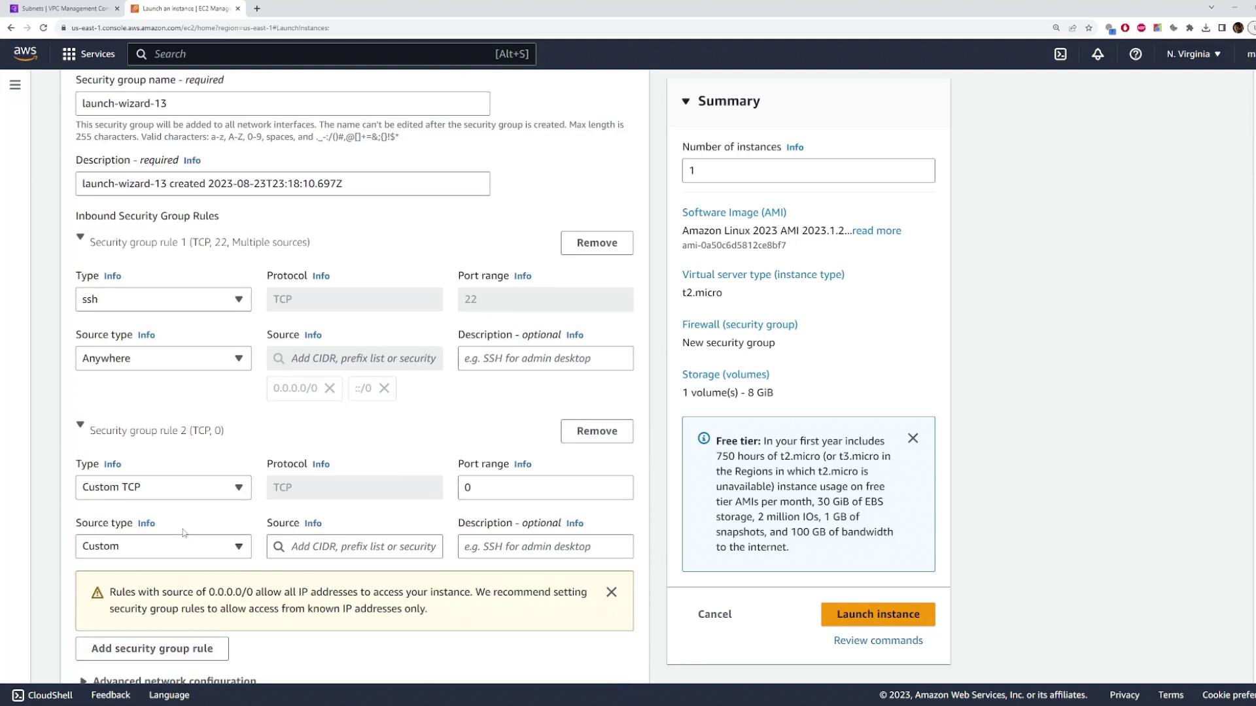Open the hamburger side navigation menu

coord(15,85)
